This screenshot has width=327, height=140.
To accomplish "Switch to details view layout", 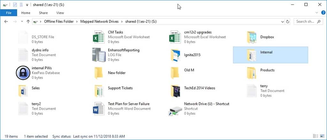I will (x=316, y=136).
